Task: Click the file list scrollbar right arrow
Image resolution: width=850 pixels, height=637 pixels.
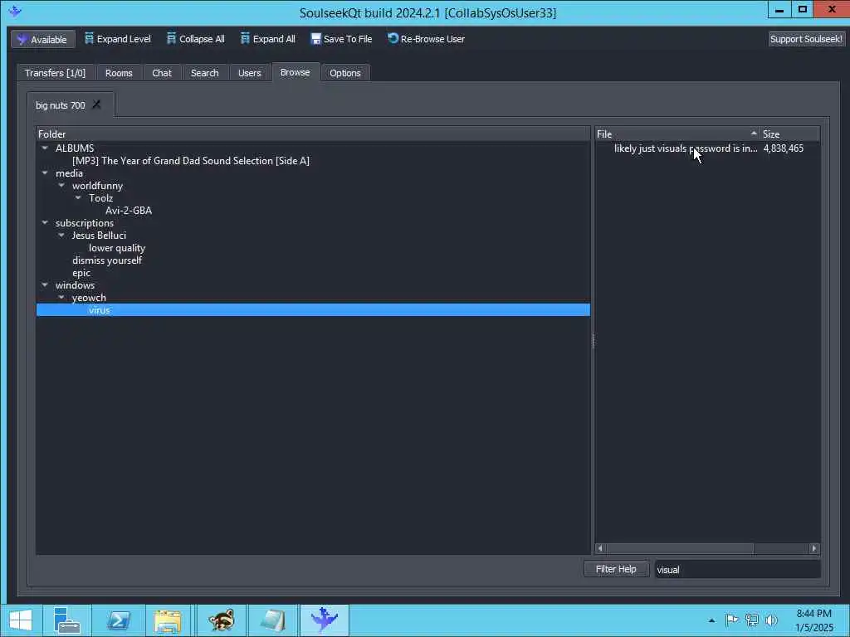Action: tap(813, 548)
